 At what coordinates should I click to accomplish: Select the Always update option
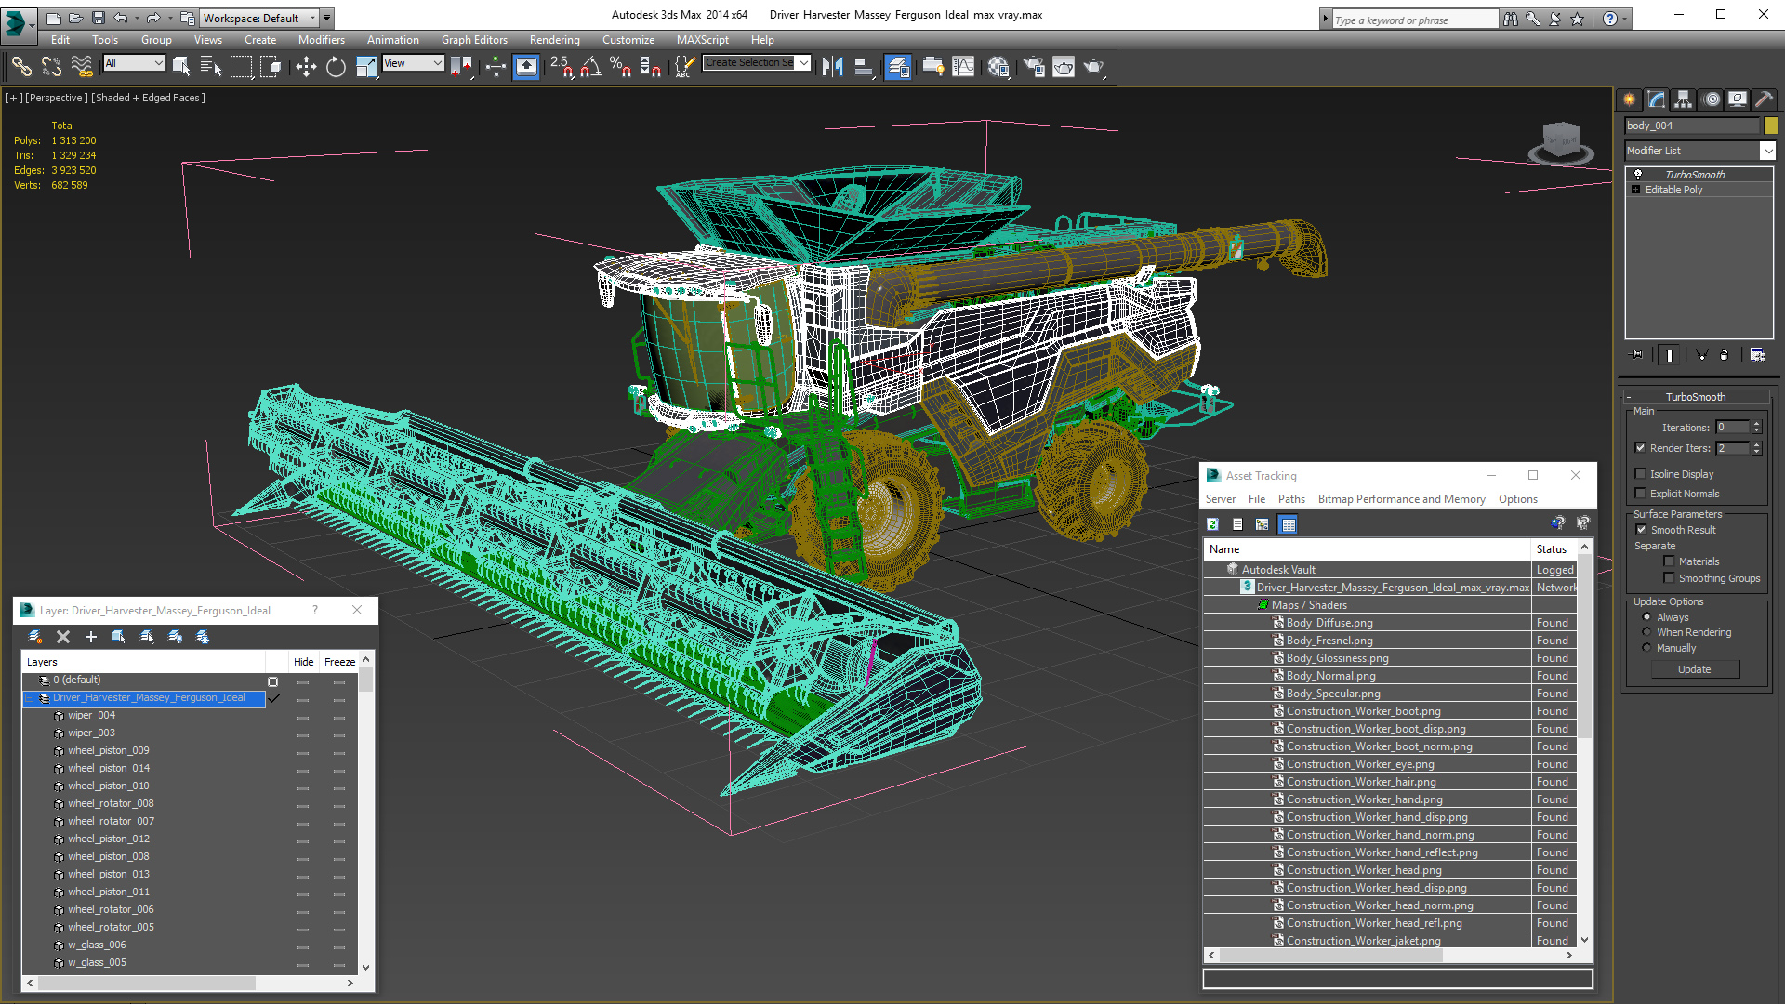(1647, 617)
